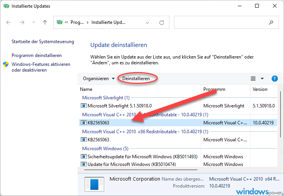Click the icon beside Microsoft Silverlight 5.1.50918.0
Viewport: 284px width, 196px height.
(x=83, y=106)
